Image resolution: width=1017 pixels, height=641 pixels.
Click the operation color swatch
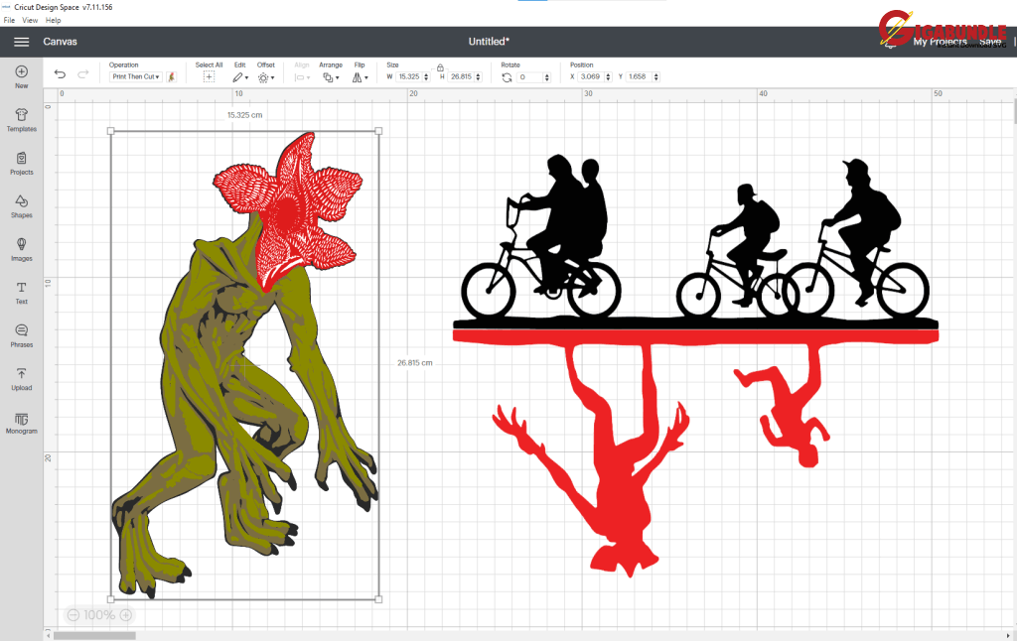171,76
